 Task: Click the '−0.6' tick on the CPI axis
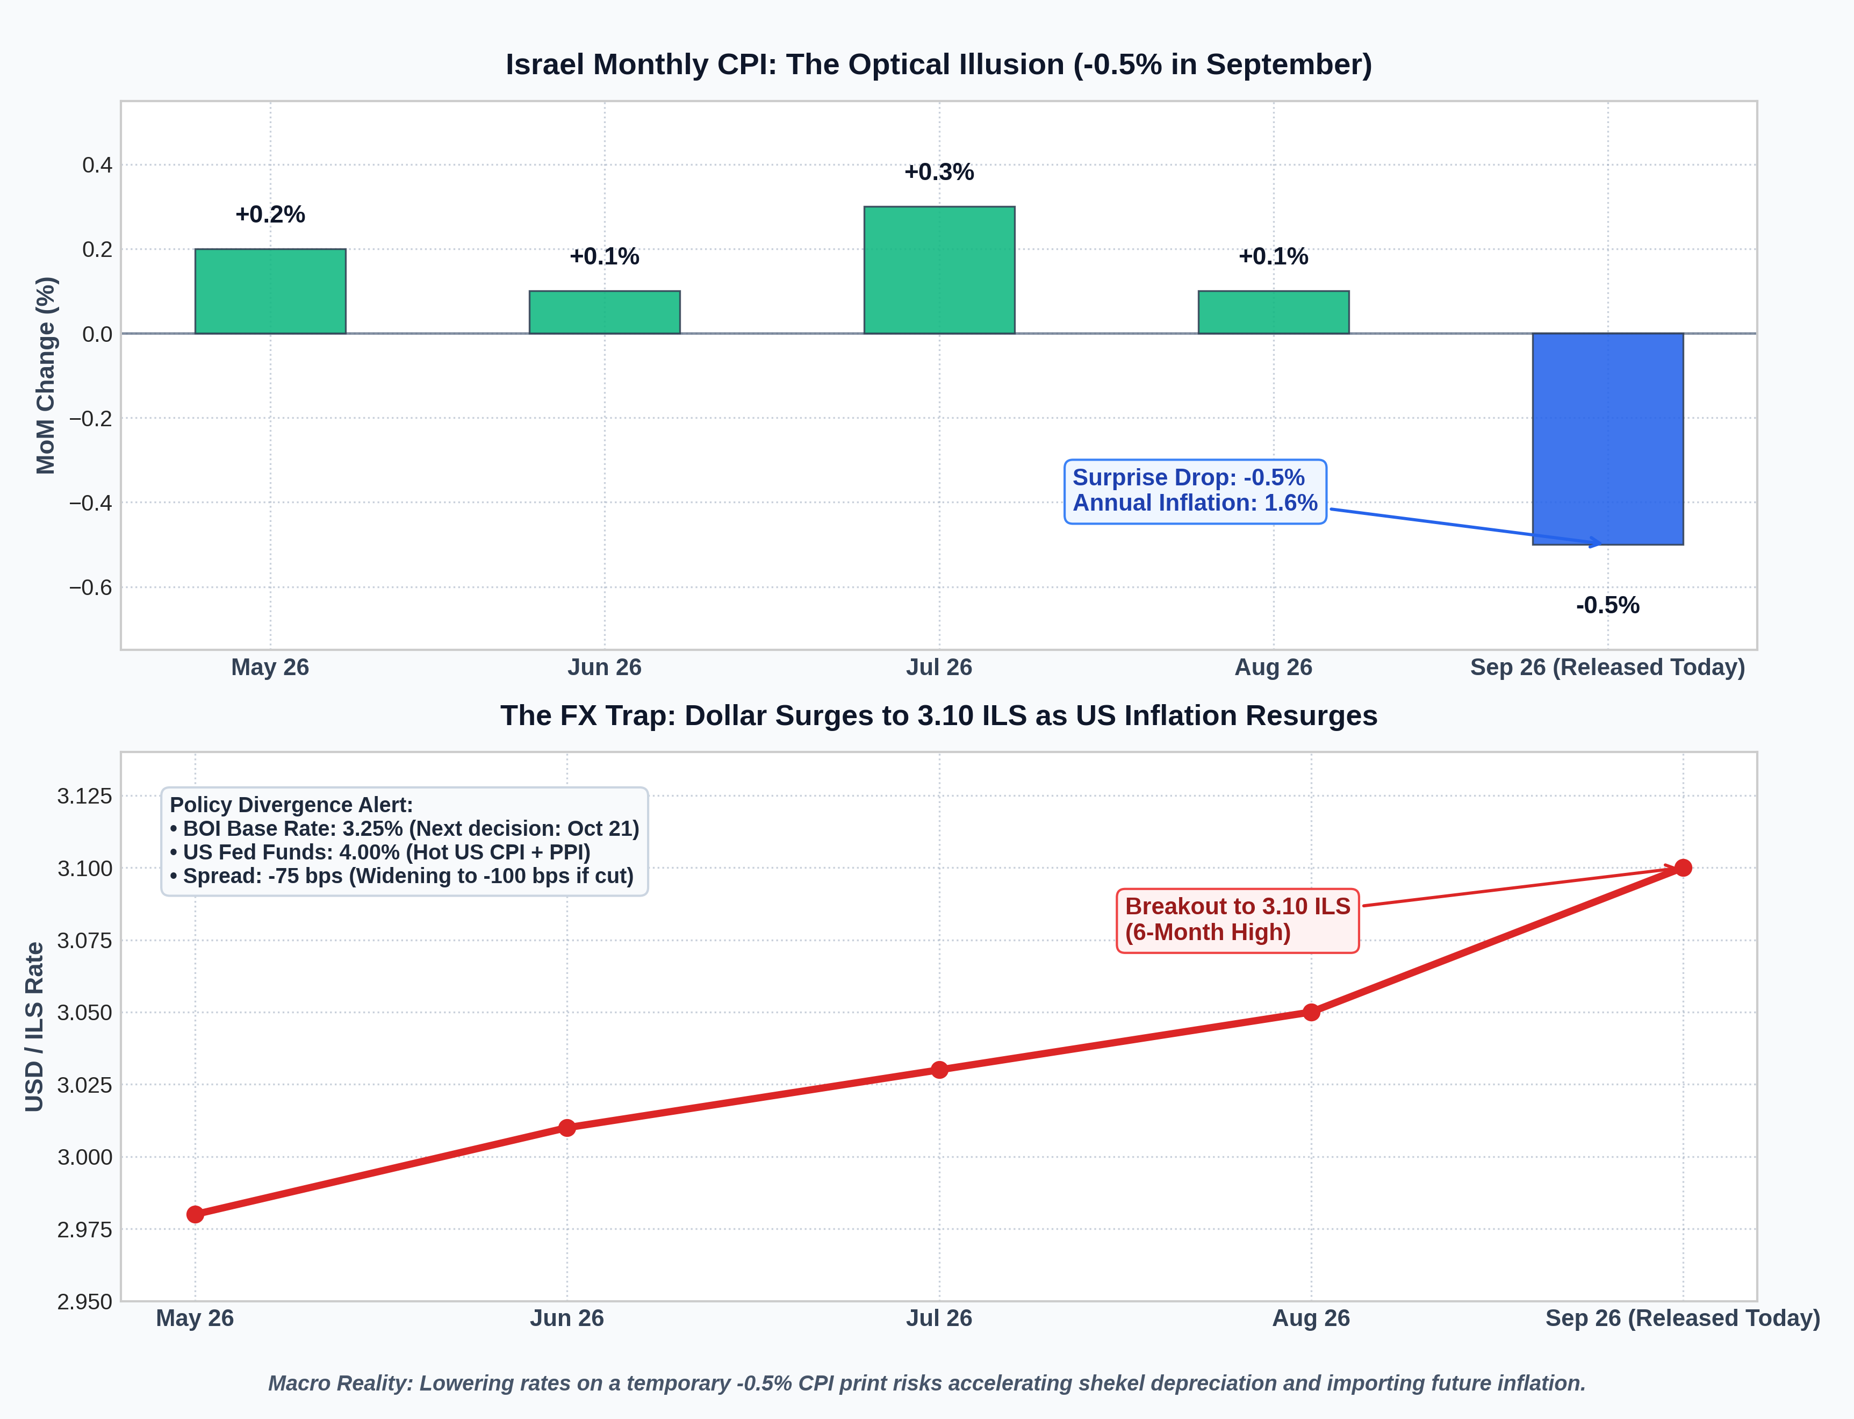90,588
